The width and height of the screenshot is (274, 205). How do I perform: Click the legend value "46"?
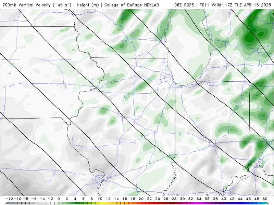tap(248, 199)
